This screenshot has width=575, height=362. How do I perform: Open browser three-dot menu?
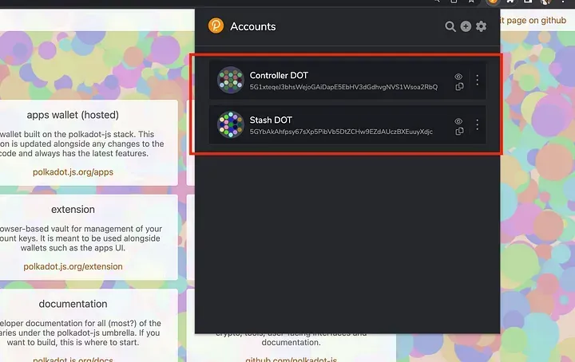tap(563, 2)
